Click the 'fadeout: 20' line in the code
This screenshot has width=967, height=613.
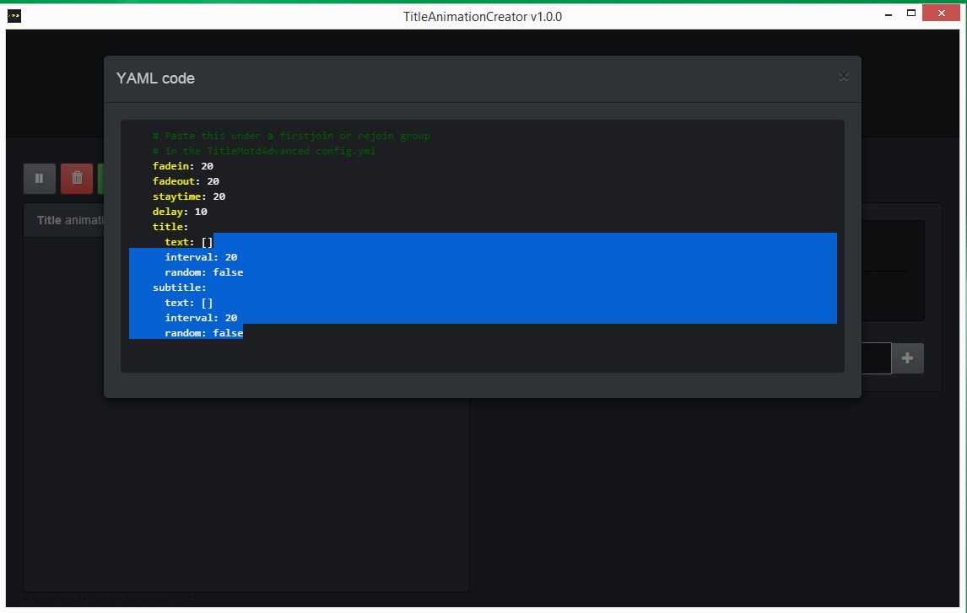pos(186,181)
